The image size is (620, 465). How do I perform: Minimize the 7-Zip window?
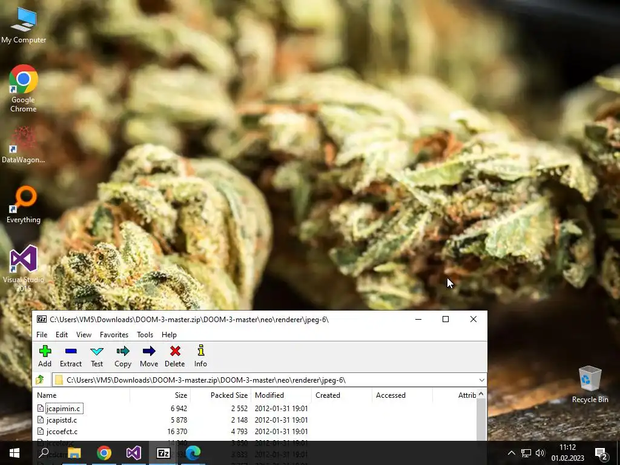(x=418, y=319)
